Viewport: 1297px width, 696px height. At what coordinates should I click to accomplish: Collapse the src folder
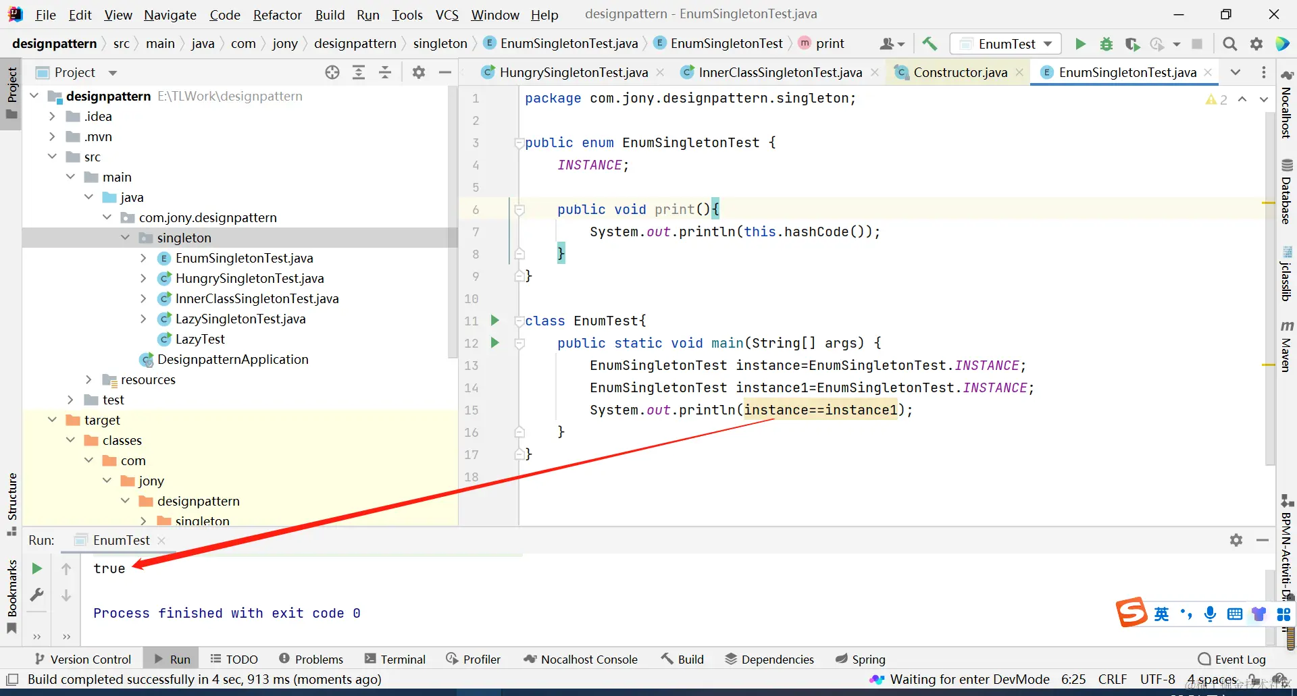[52, 157]
